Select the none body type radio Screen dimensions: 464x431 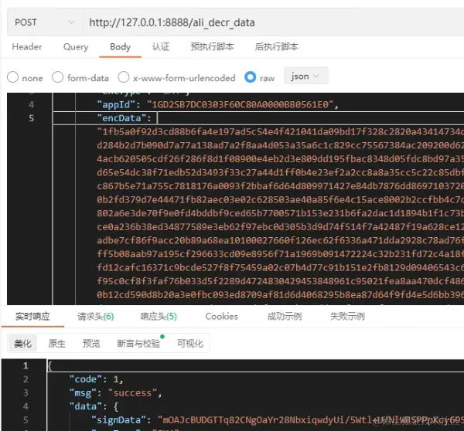click(x=12, y=77)
